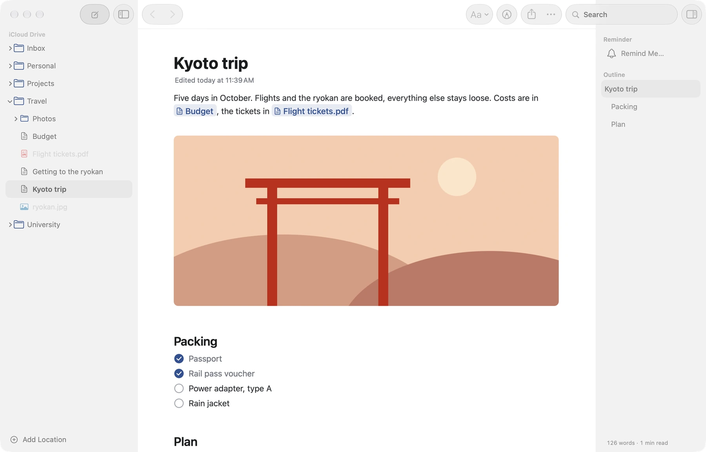Click the Inbox folder icon
Screen dimensions: 706x452
[19, 48]
